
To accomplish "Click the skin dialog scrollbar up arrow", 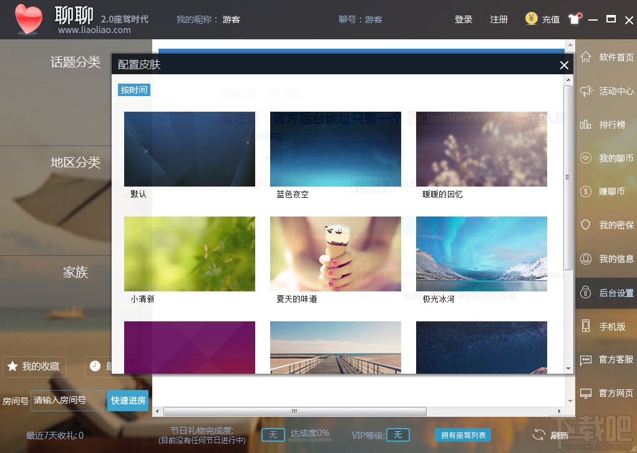I will click(568, 80).
